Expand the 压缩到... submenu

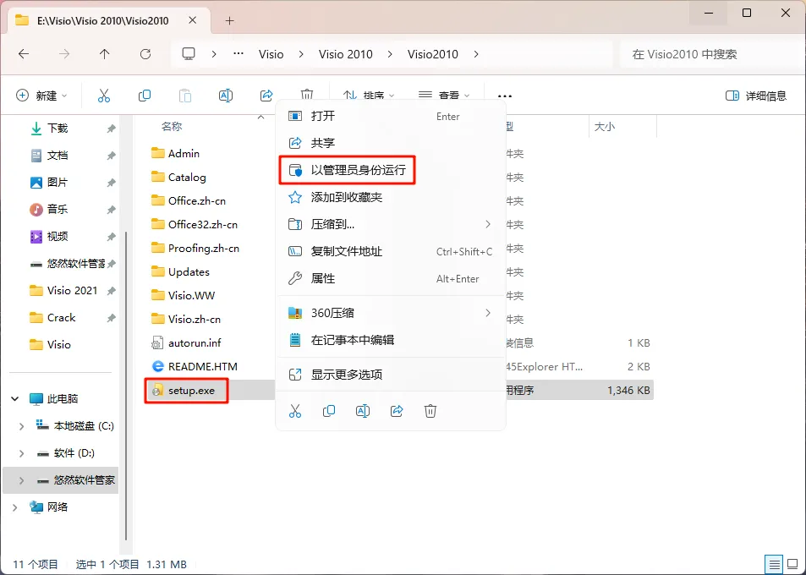[x=488, y=224]
